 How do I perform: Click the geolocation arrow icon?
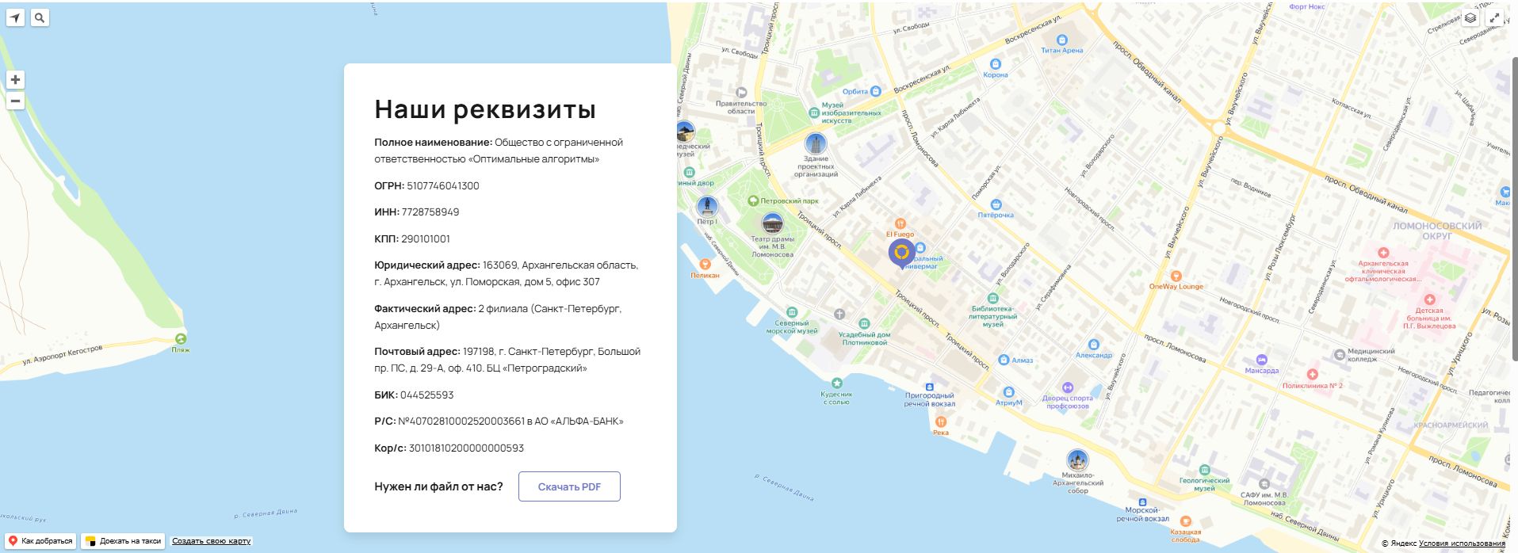tap(15, 17)
